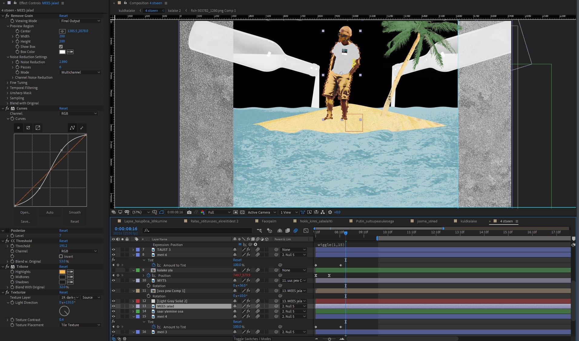Click the Center point picker crosshair
579x341 pixels.
(62, 31)
